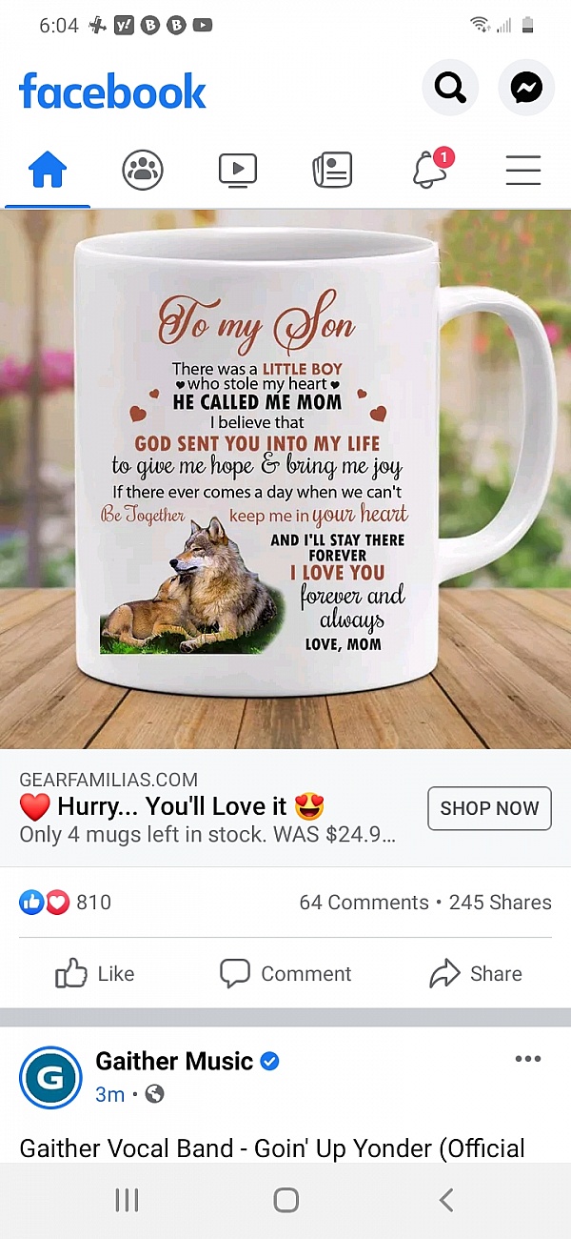Share the mug post

coord(476,973)
